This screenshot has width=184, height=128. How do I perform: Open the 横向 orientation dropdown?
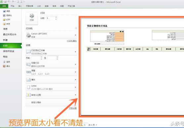(x=51, y=80)
